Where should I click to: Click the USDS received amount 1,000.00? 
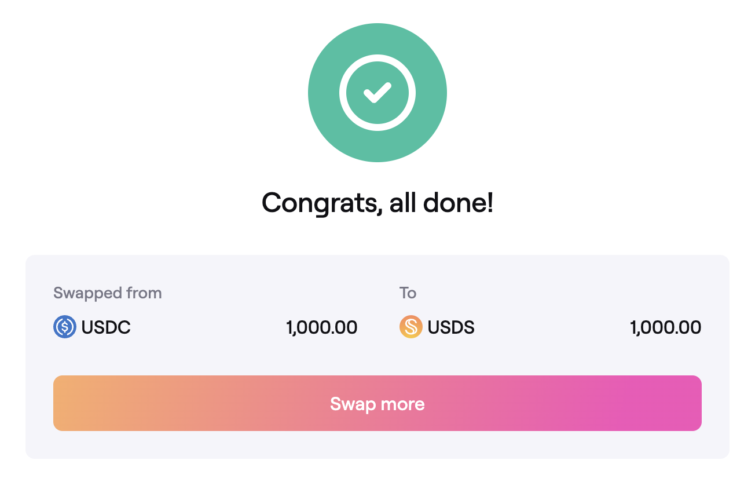point(665,327)
